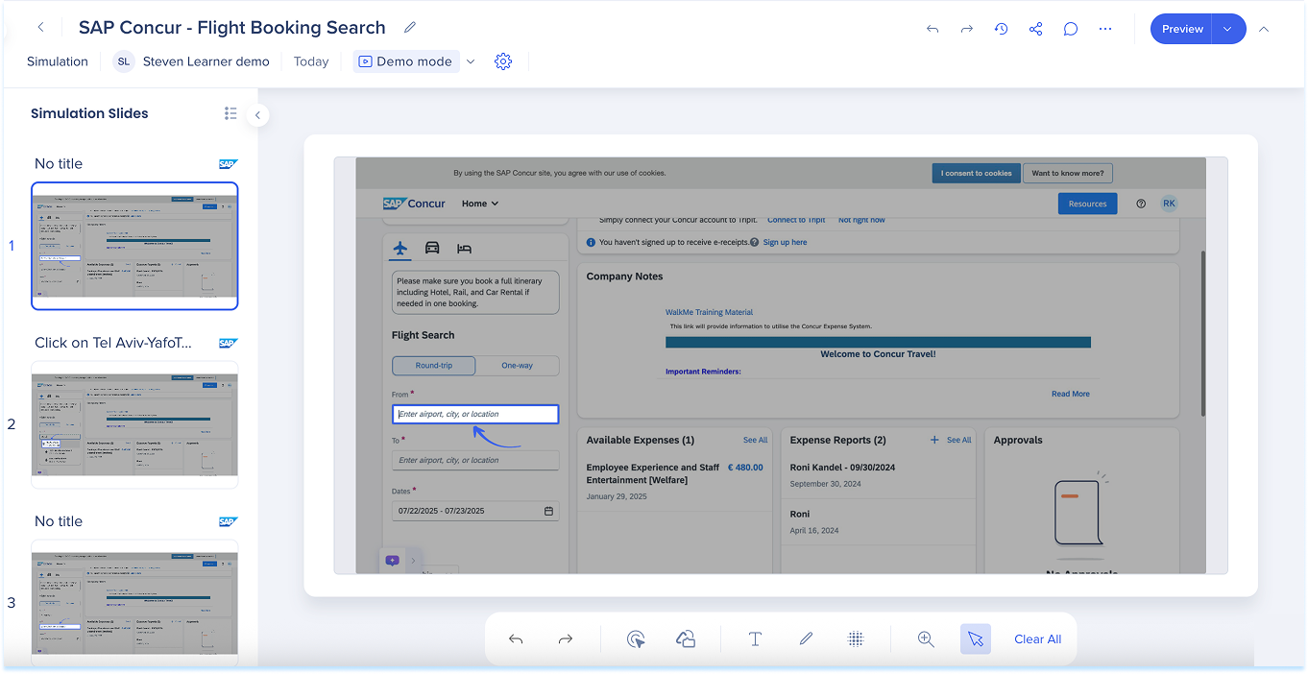This screenshot has height=674, width=1308.
Task: Collapse the Simulation Slides panel
Action: coord(257,115)
